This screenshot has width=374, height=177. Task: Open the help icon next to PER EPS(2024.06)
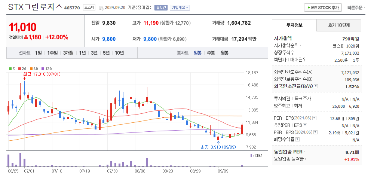315,118
